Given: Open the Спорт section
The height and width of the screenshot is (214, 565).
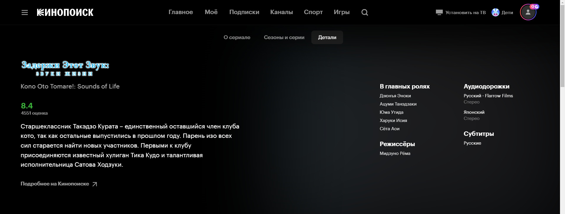Looking at the screenshot, I should pos(313,12).
